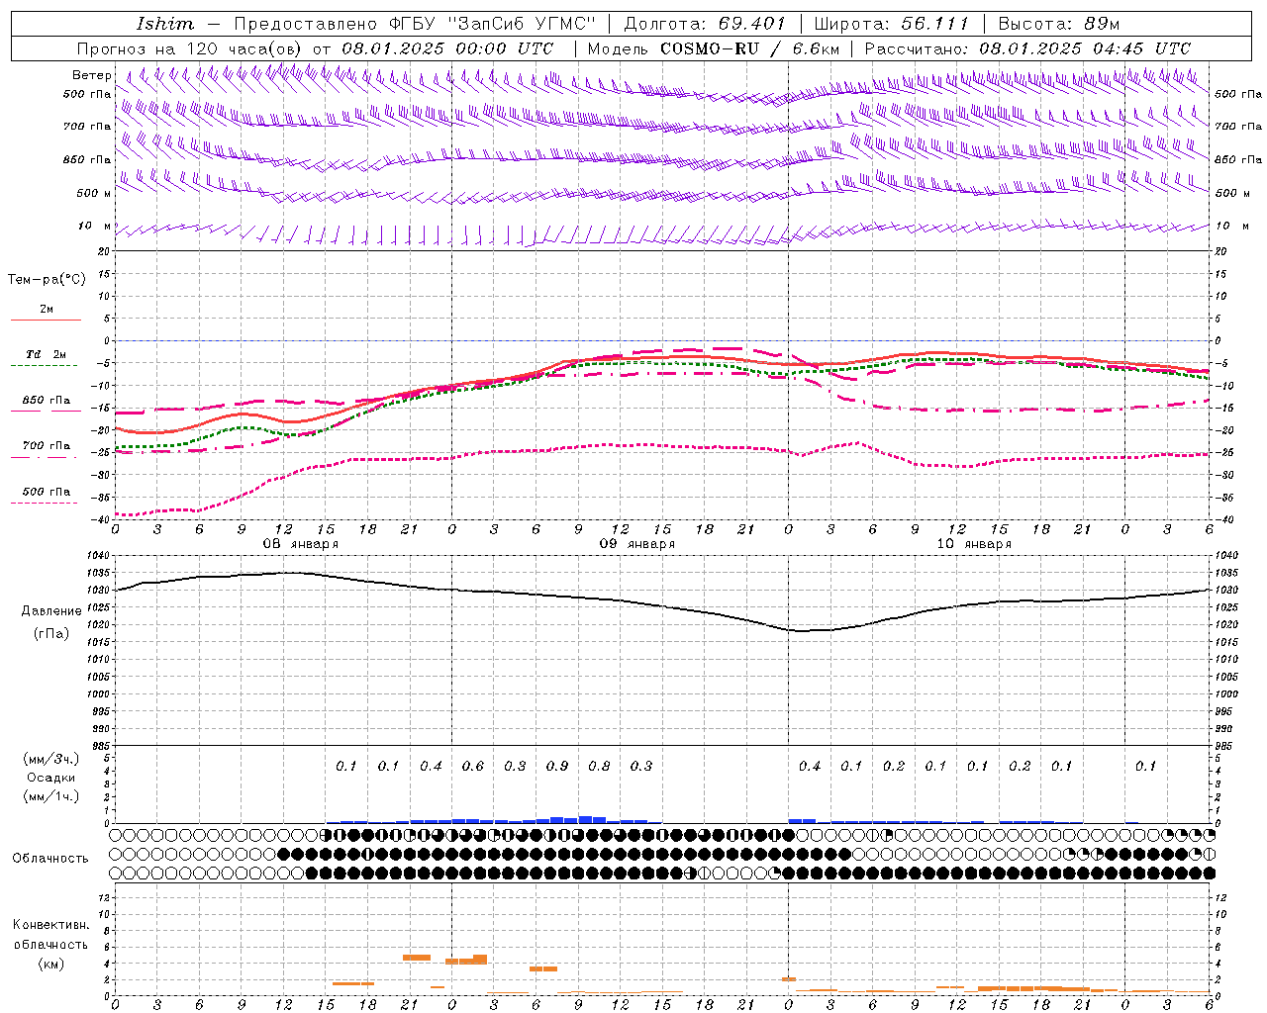The width and height of the screenshot is (1267, 1013).
Task: Click the "Осадки" precipitation label
Action: tap(51, 778)
